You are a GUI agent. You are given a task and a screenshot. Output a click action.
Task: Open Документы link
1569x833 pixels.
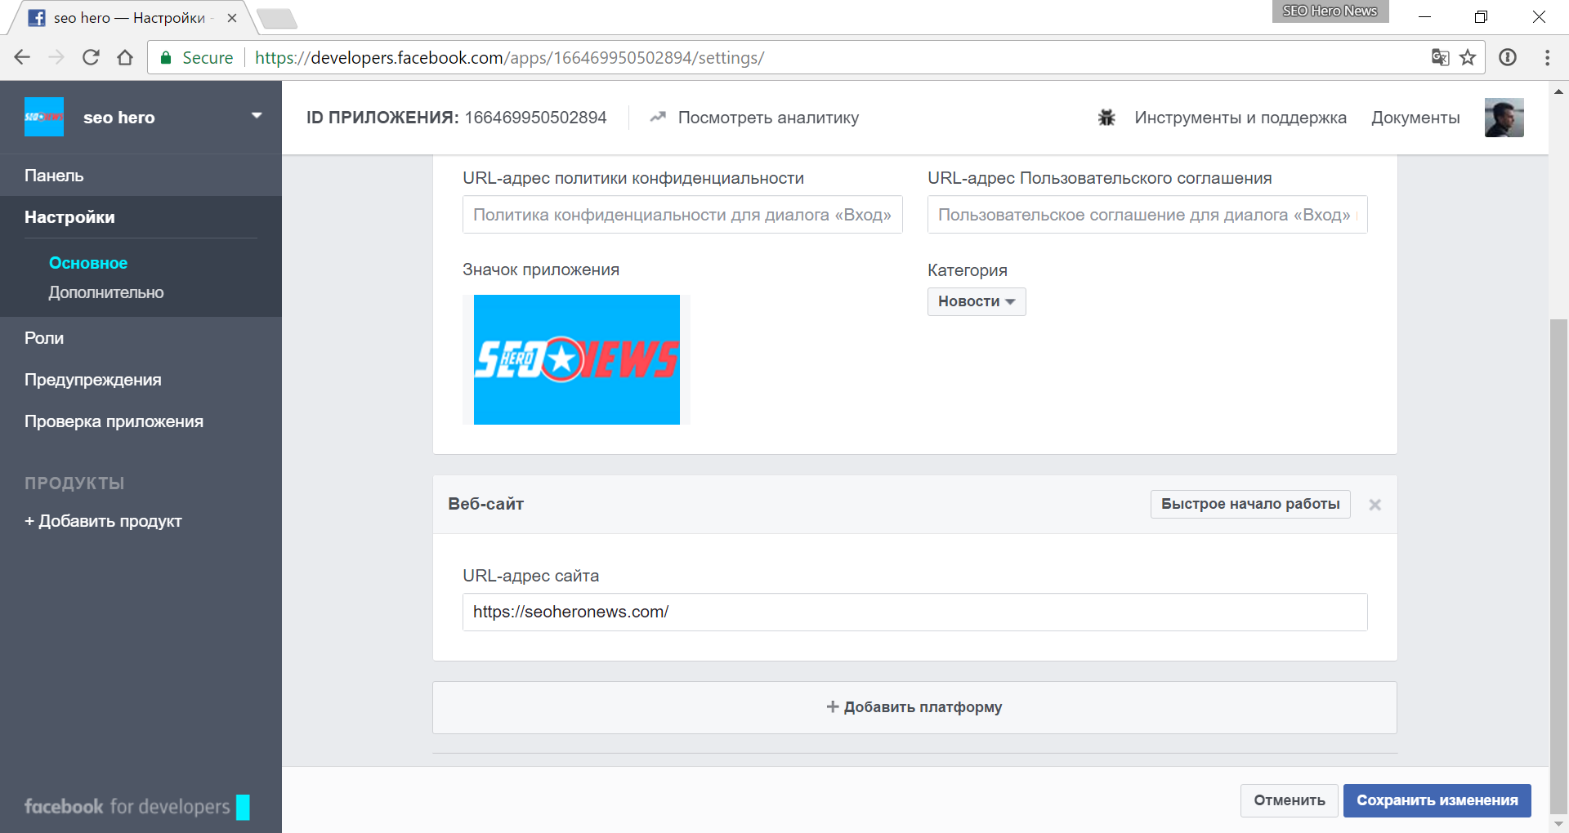tap(1415, 118)
